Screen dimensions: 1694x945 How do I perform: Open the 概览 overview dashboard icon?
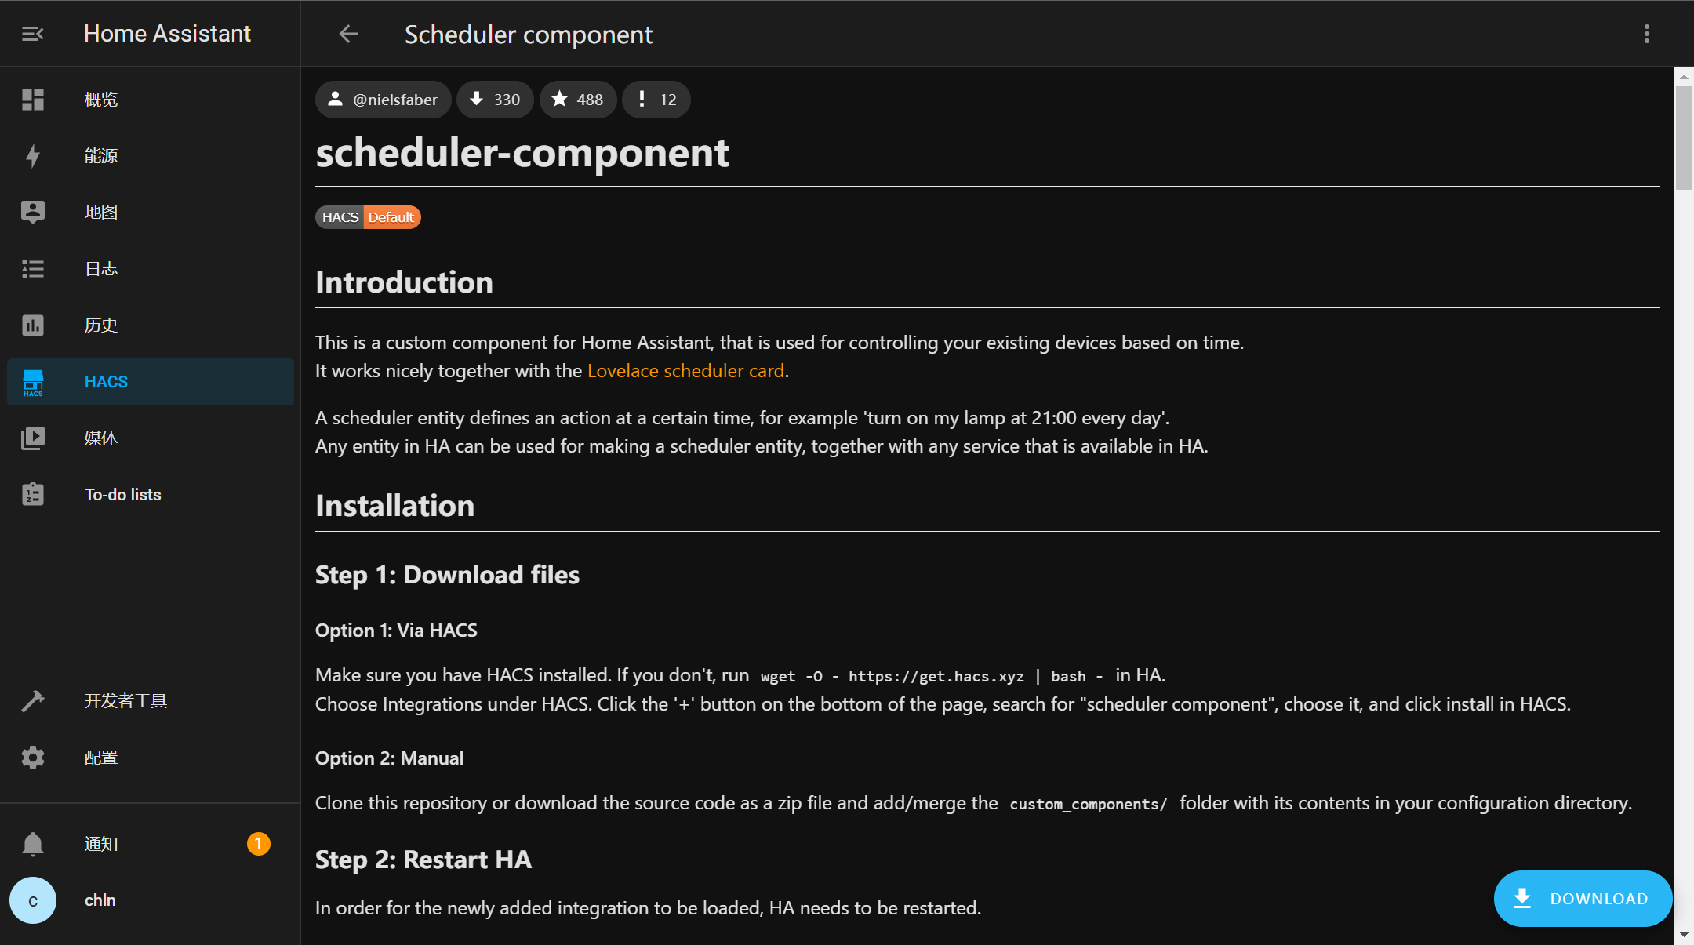point(33,100)
